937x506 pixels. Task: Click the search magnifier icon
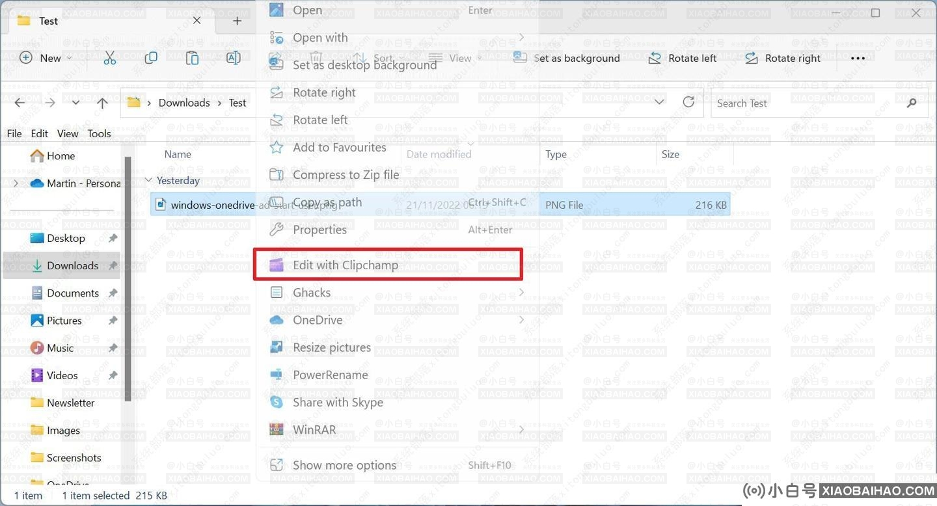[912, 103]
